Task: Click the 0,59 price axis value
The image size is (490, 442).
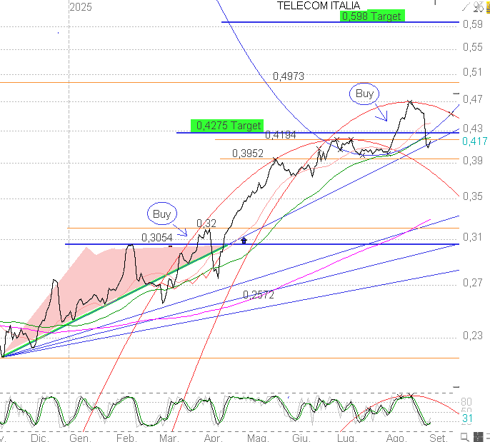Action: pos(473,24)
